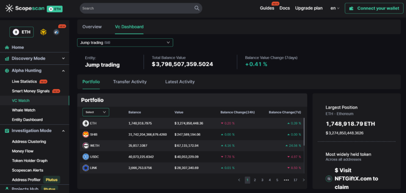This screenshot has height=193, width=406.
Task: Click the Ethereum token icon in portfolio
Action: [86, 123]
